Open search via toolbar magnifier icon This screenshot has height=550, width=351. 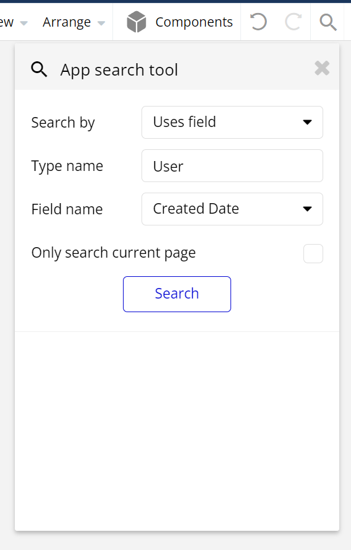328,22
